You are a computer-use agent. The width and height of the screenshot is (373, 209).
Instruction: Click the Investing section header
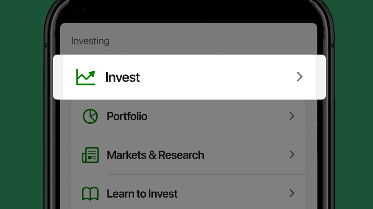[x=90, y=41]
